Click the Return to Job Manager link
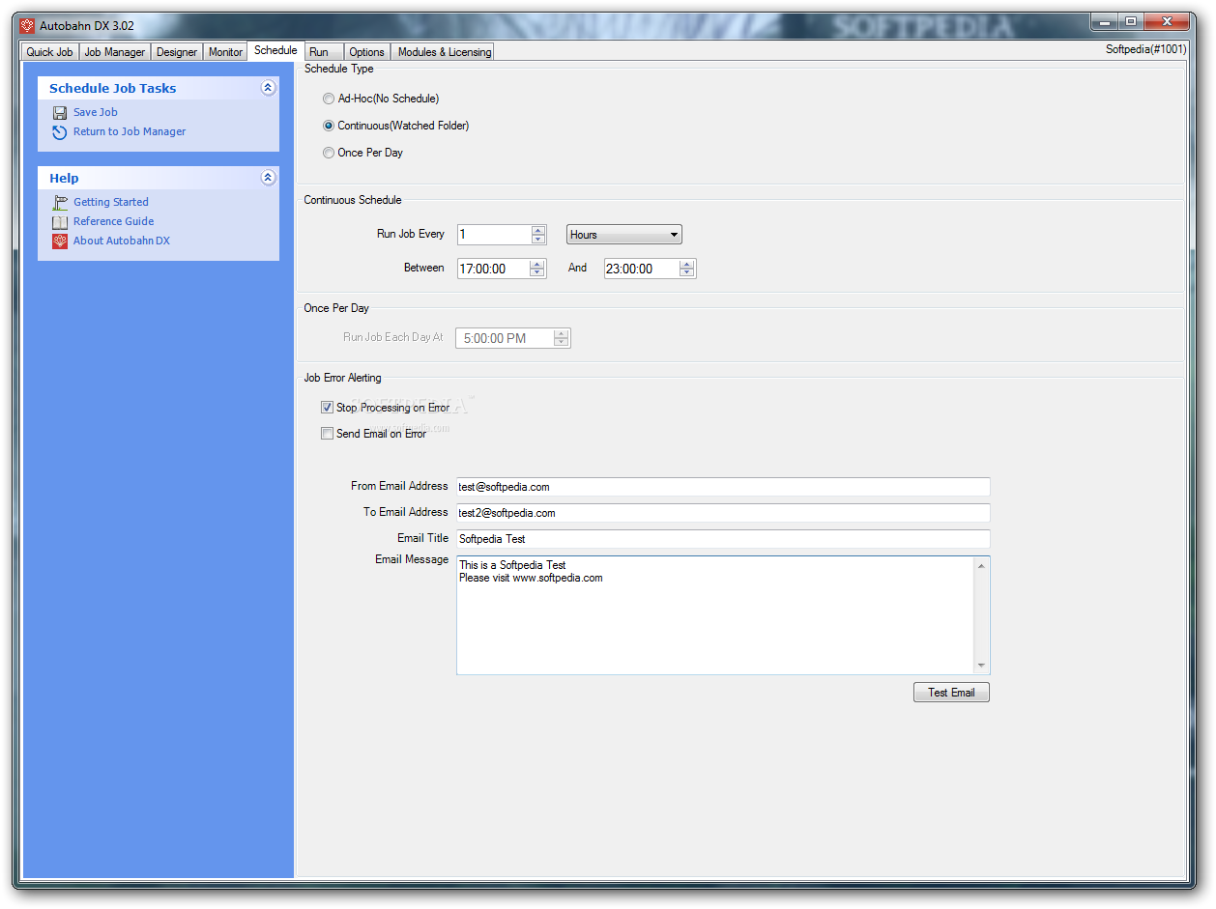The width and height of the screenshot is (1216, 909). tap(130, 131)
